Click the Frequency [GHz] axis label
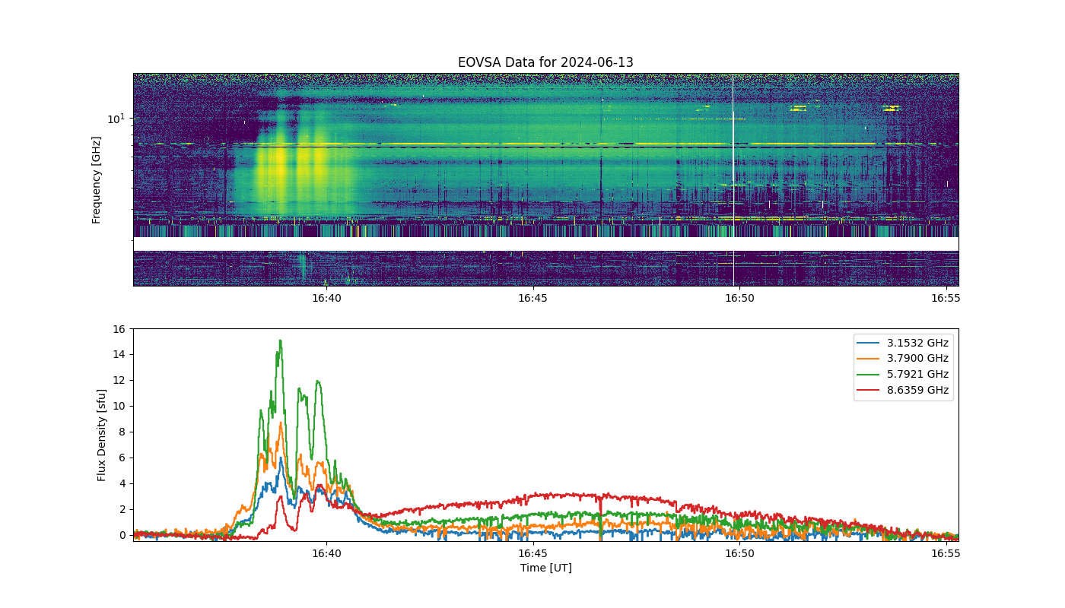This screenshot has width=1065, height=608. [97, 180]
